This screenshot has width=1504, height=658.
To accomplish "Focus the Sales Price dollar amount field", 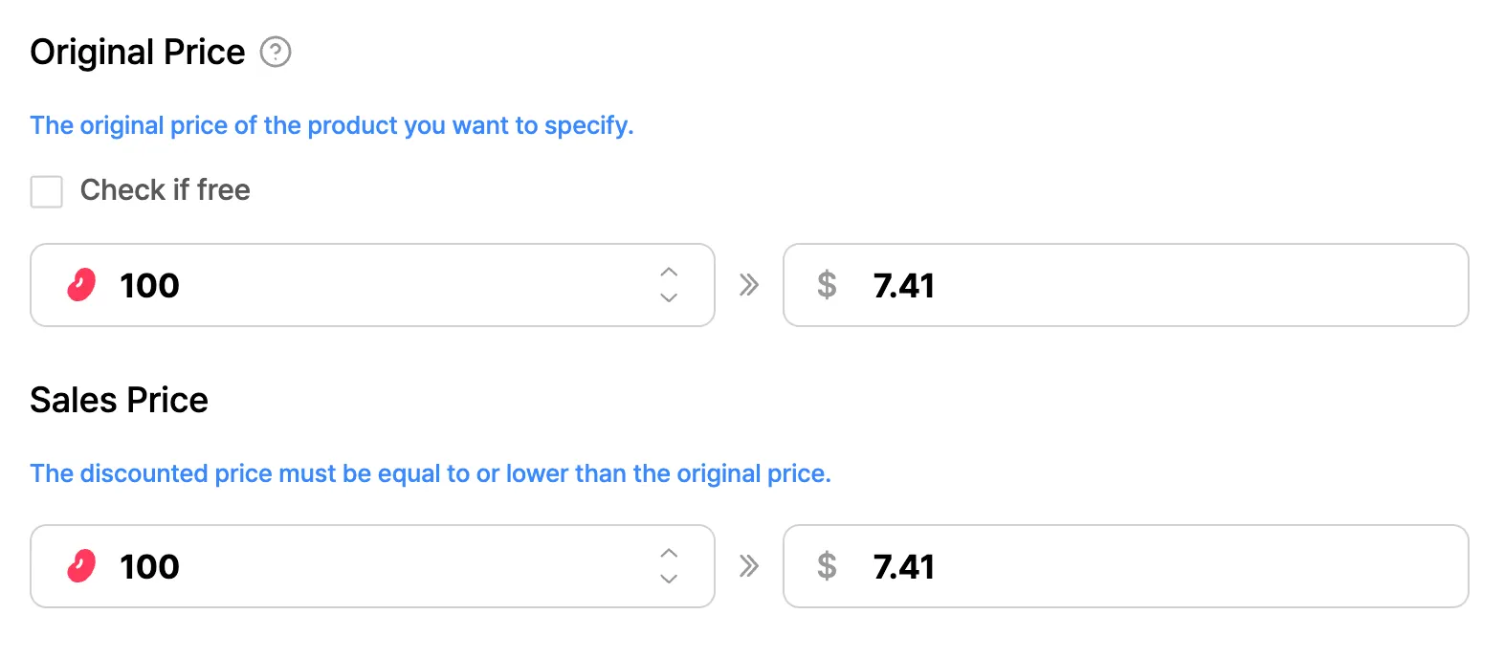I will (1148, 566).
